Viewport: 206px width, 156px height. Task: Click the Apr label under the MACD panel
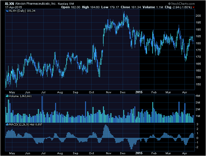[185, 153]
